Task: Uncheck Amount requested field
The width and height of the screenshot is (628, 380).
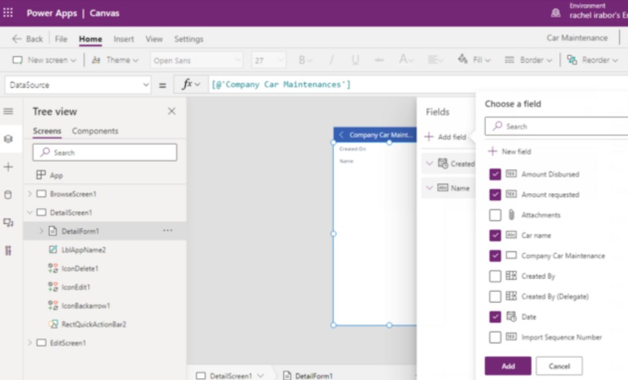Action: (495, 195)
